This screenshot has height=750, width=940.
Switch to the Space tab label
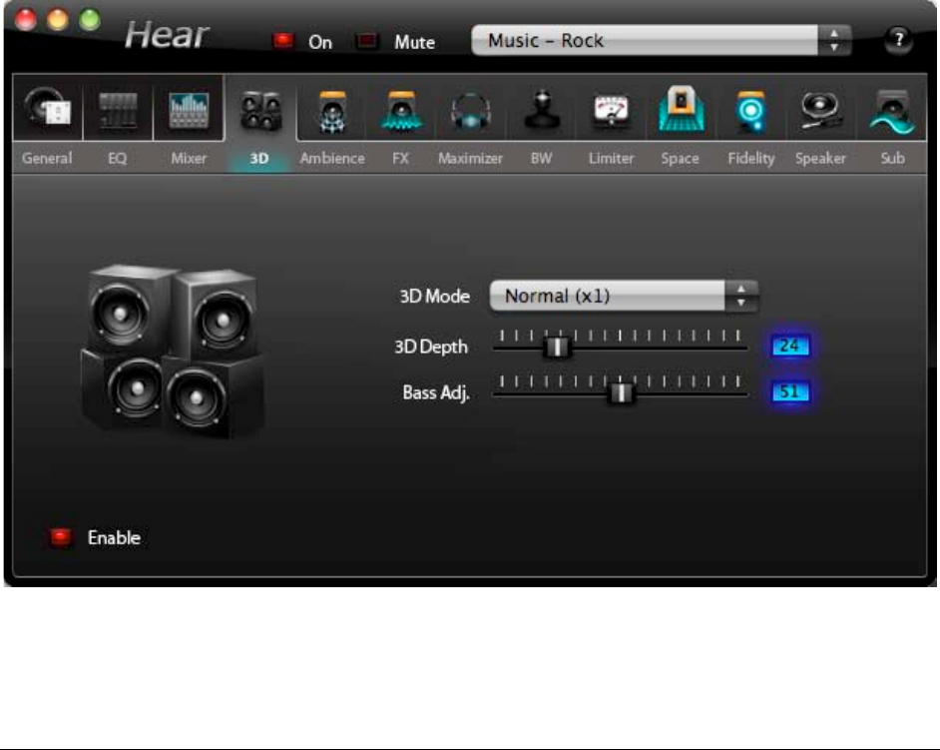(x=680, y=159)
